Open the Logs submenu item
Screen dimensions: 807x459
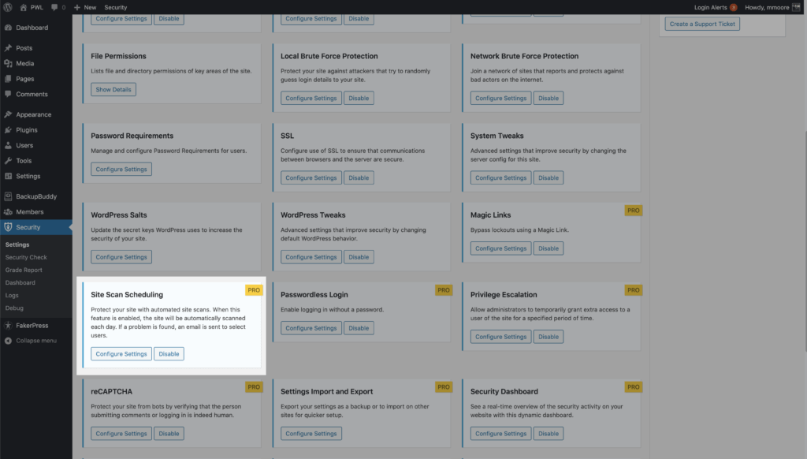tap(12, 295)
